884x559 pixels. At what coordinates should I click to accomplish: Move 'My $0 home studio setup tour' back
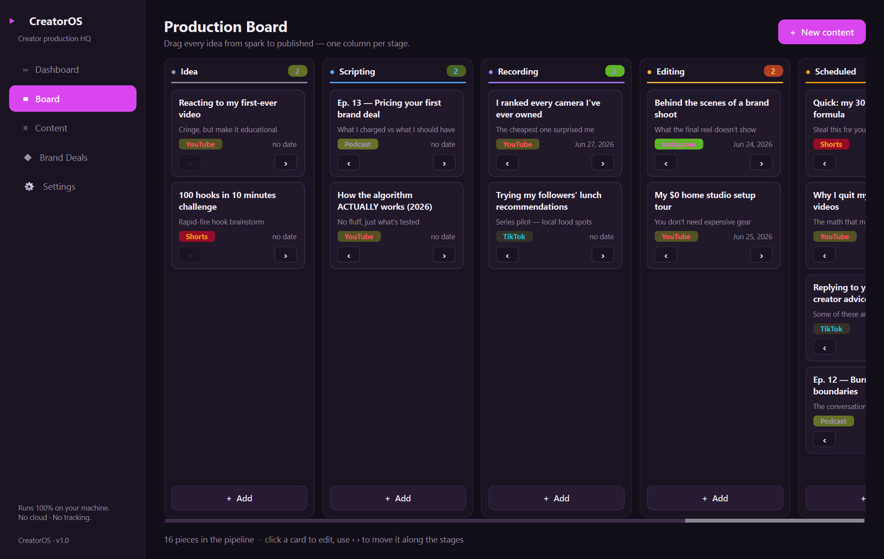coord(666,255)
